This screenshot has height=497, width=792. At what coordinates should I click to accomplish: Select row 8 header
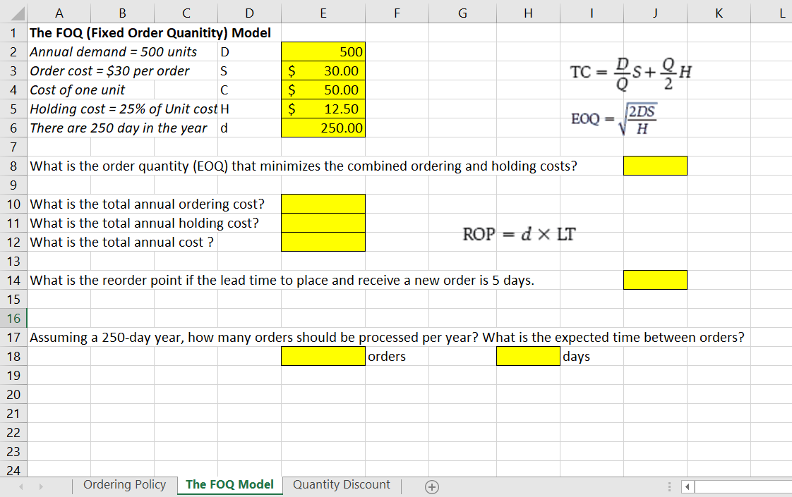(13, 166)
